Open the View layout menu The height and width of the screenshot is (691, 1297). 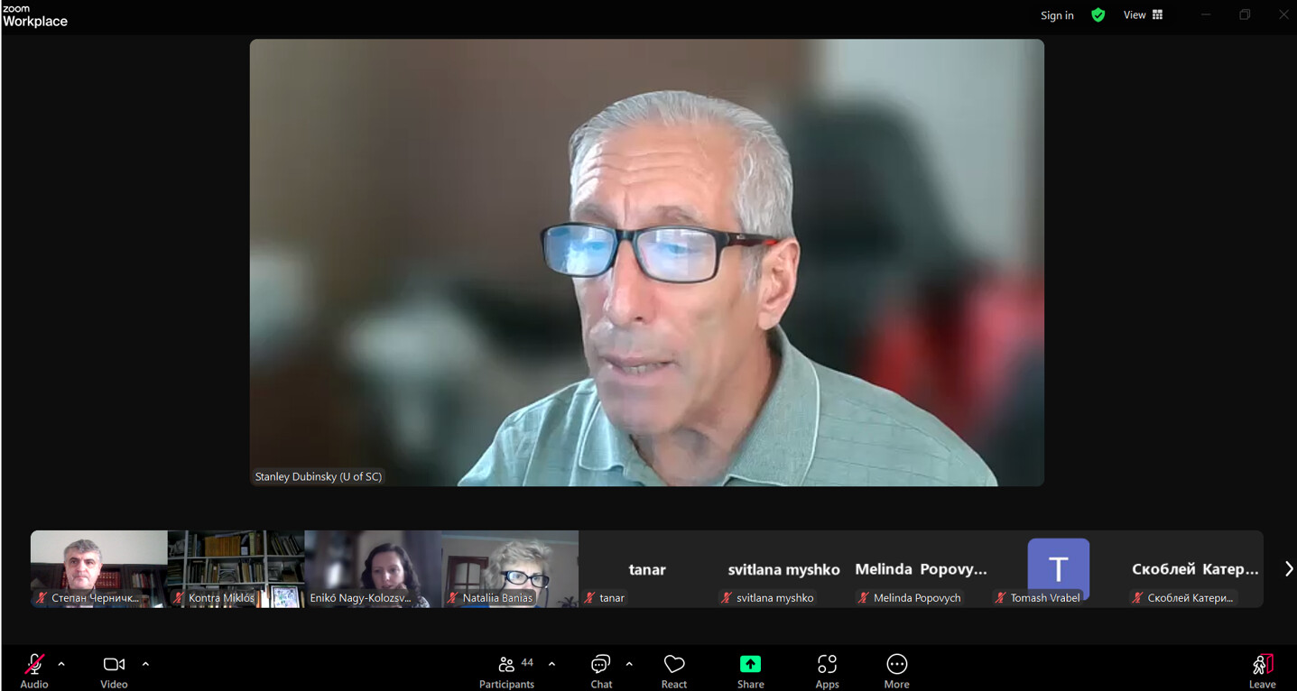[x=1143, y=15]
